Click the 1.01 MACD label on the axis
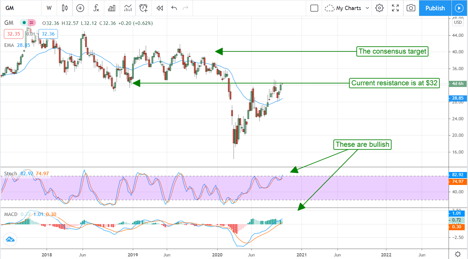Image resolution: width=468 pixels, height=259 pixels. 456,213
